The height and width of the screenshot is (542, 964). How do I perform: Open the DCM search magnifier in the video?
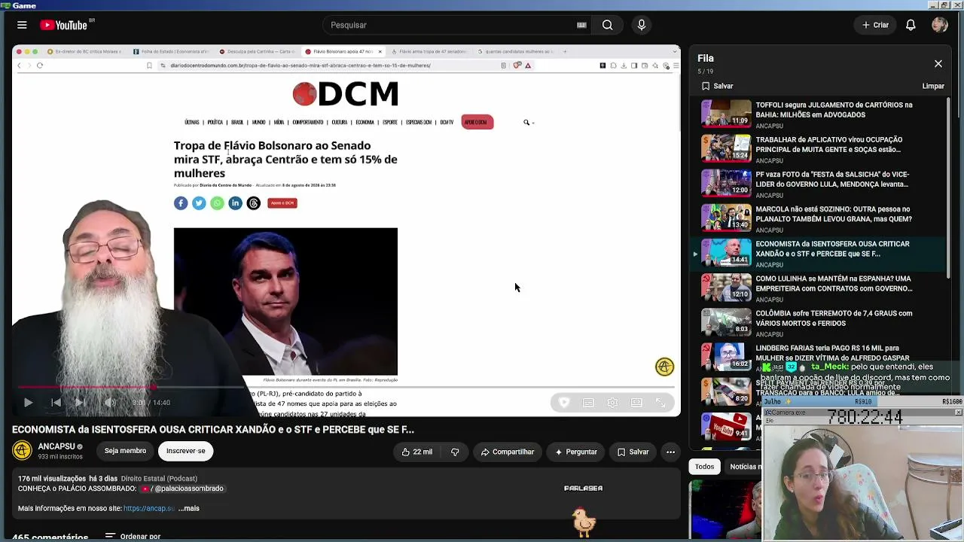pyautogui.click(x=526, y=122)
